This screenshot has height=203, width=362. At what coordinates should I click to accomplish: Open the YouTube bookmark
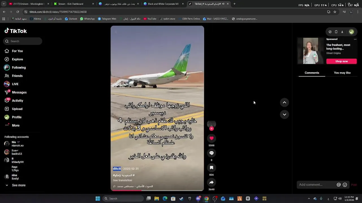tap(150, 19)
